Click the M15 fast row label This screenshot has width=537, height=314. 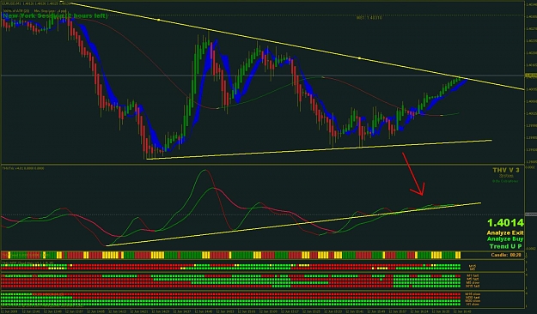point(473,286)
